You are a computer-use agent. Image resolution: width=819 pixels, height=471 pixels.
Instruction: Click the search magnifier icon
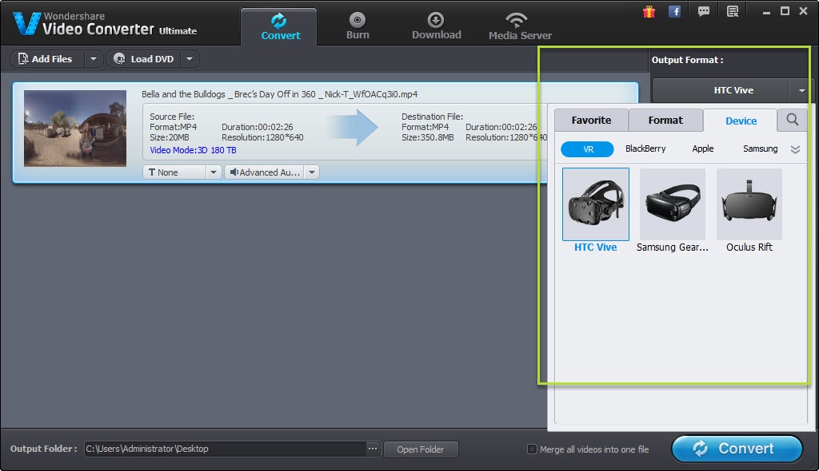(792, 120)
